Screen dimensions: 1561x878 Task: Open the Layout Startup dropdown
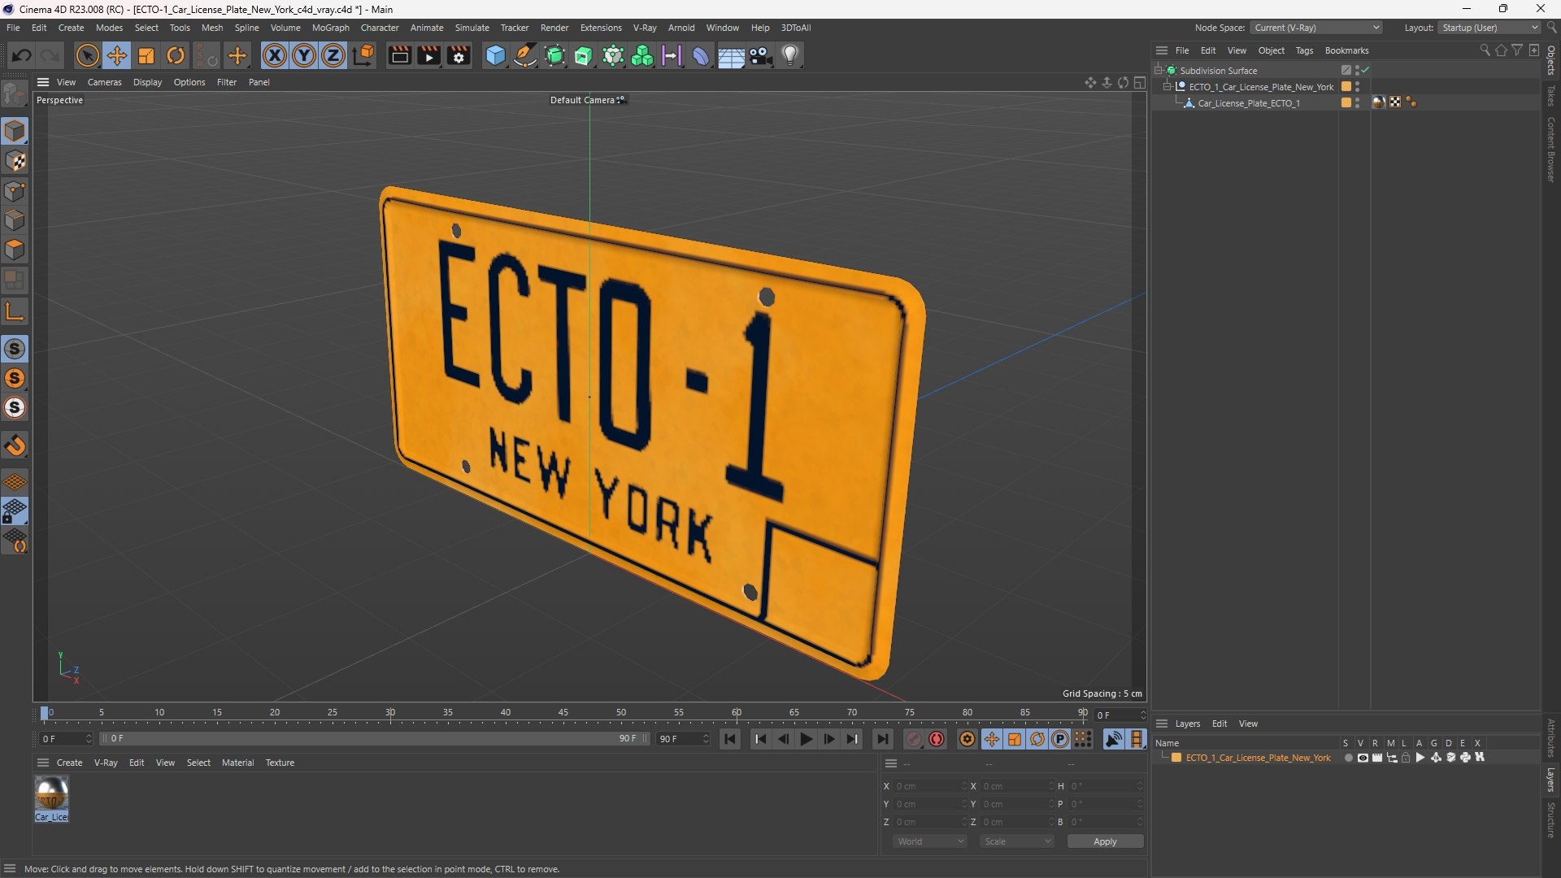point(1489,28)
